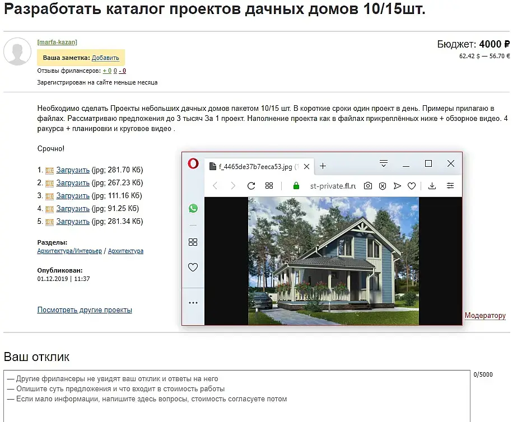Click the JPEG icon of attachment 4
Viewport: 522px width, 422px height.
tap(50, 209)
